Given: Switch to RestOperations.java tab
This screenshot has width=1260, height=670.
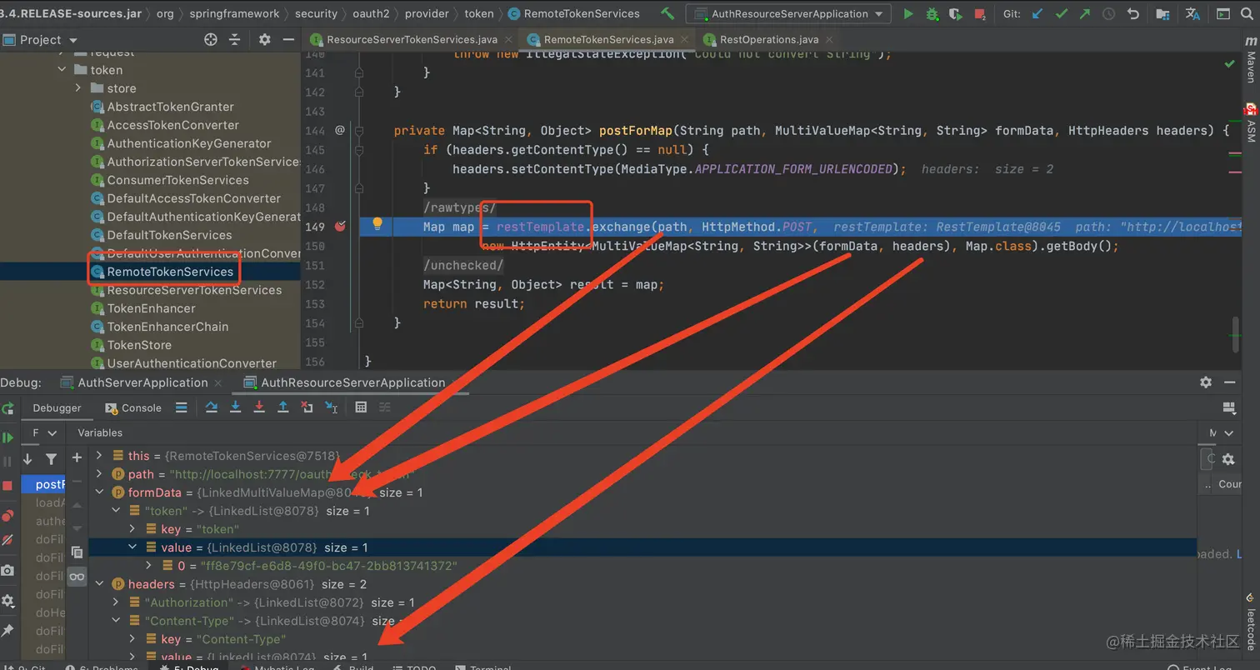Looking at the screenshot, I should pyautogui.click(x=769, y=39).
